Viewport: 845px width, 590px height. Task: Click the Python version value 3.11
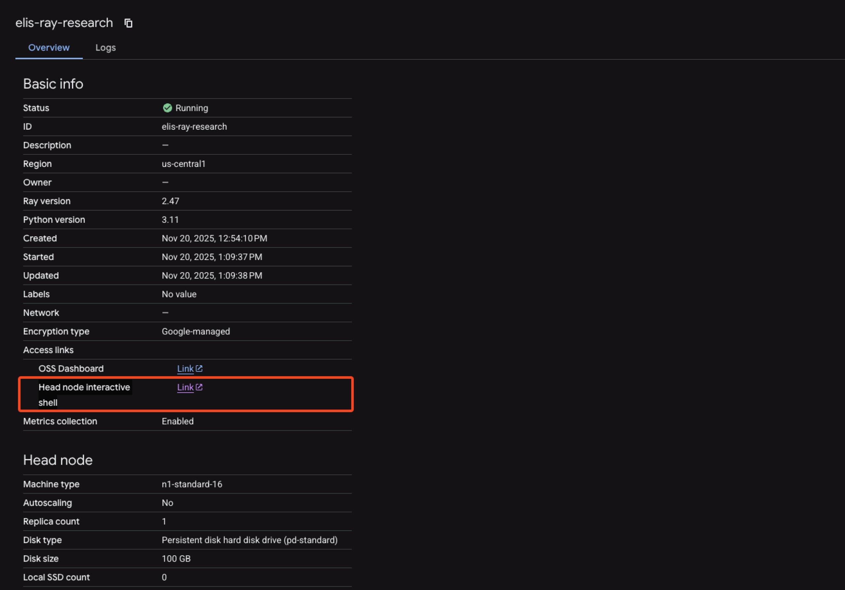pyautogui.click(x=170, y=219)
